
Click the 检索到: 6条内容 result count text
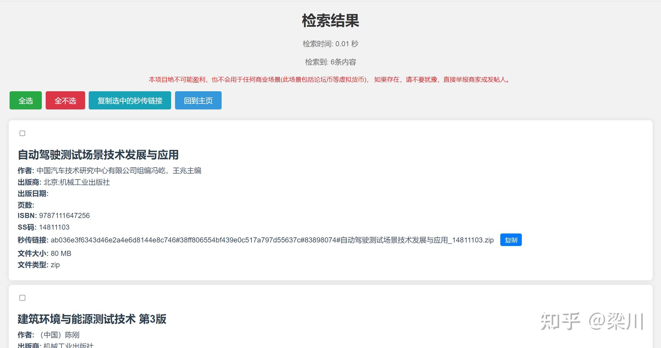click(x=330, y=62)
